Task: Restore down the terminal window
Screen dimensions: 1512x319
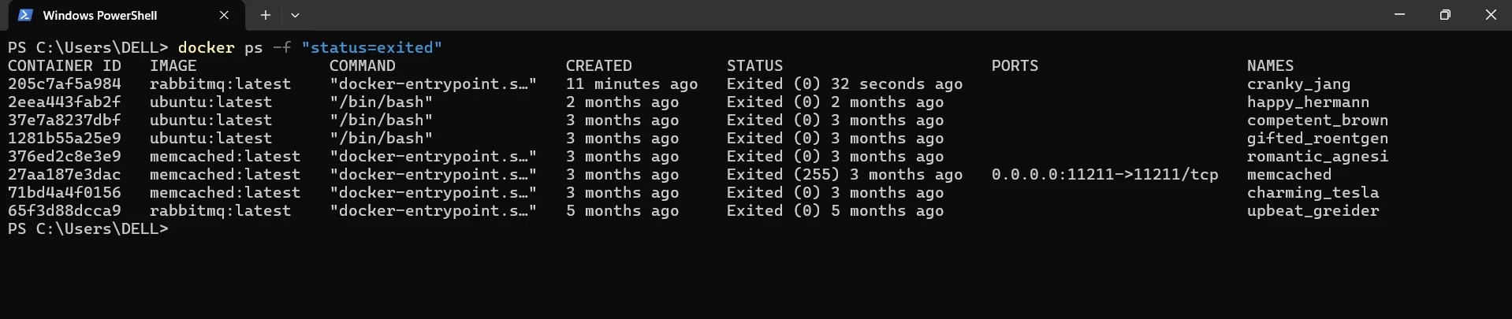Action: tap(1445, 15)
